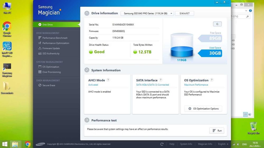264x148 pixels.
Task: Click the Performance Benchmark bars icon
Action: click(40, 38)
